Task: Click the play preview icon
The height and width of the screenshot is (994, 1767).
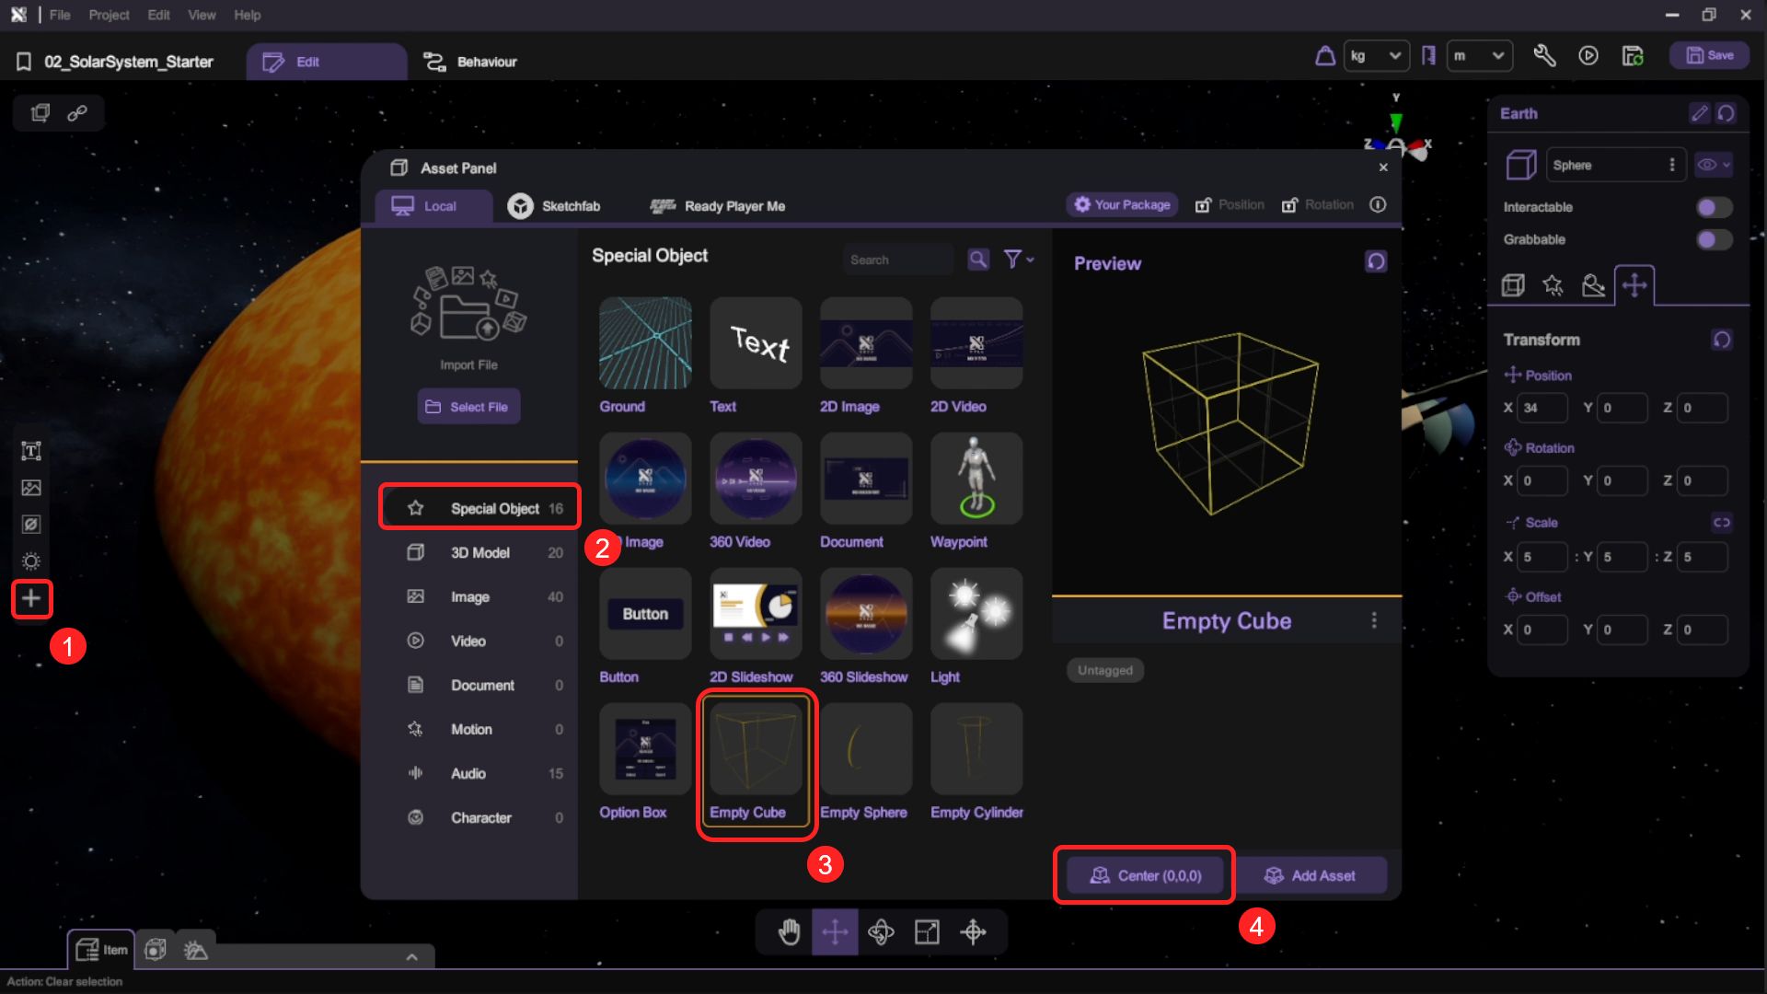Action: coord(1588,56)
